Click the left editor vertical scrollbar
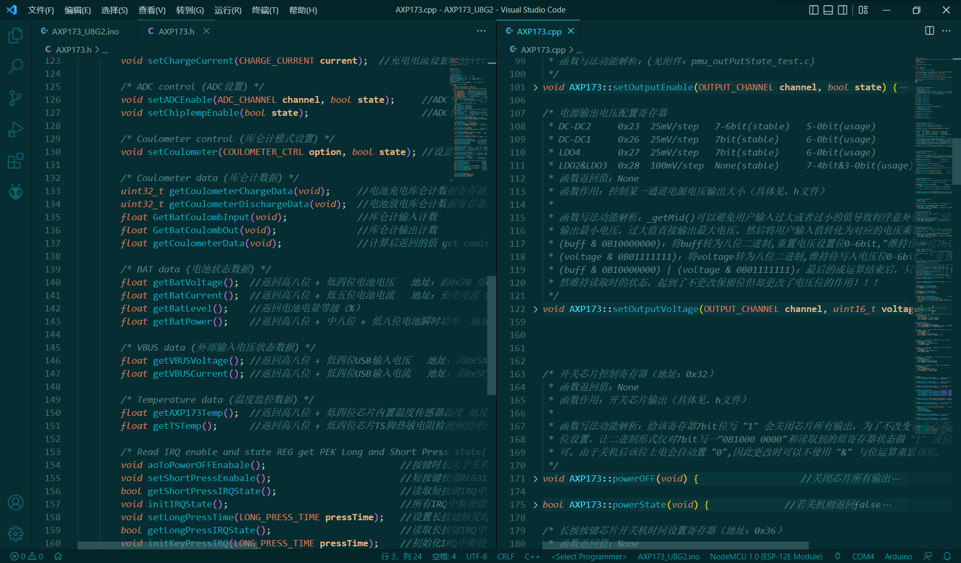961x563 pixels. coord(491,336)
